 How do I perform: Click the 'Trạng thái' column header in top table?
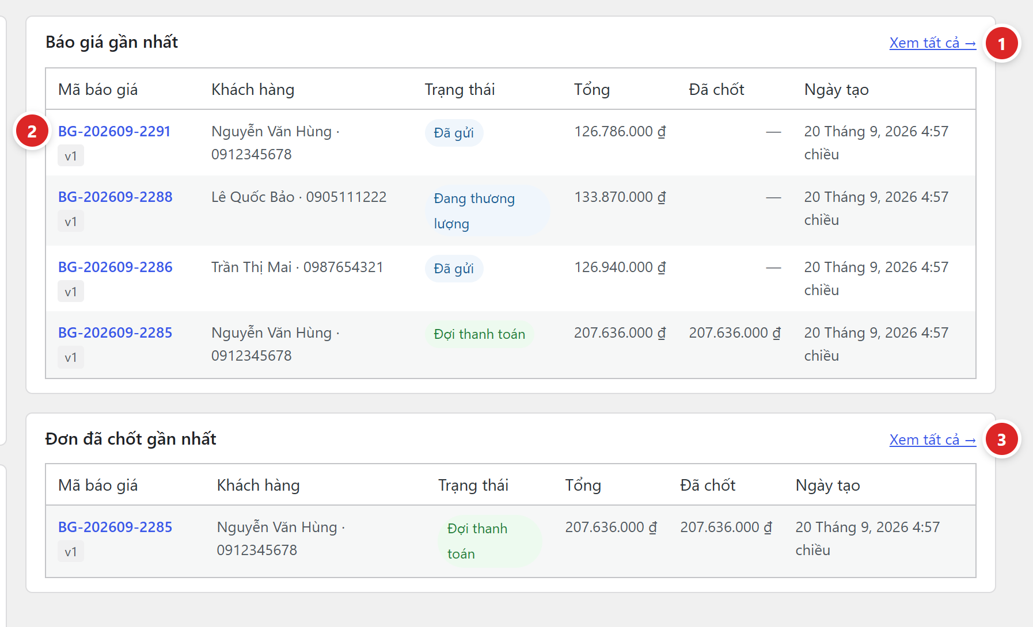(x=459, y=90)
